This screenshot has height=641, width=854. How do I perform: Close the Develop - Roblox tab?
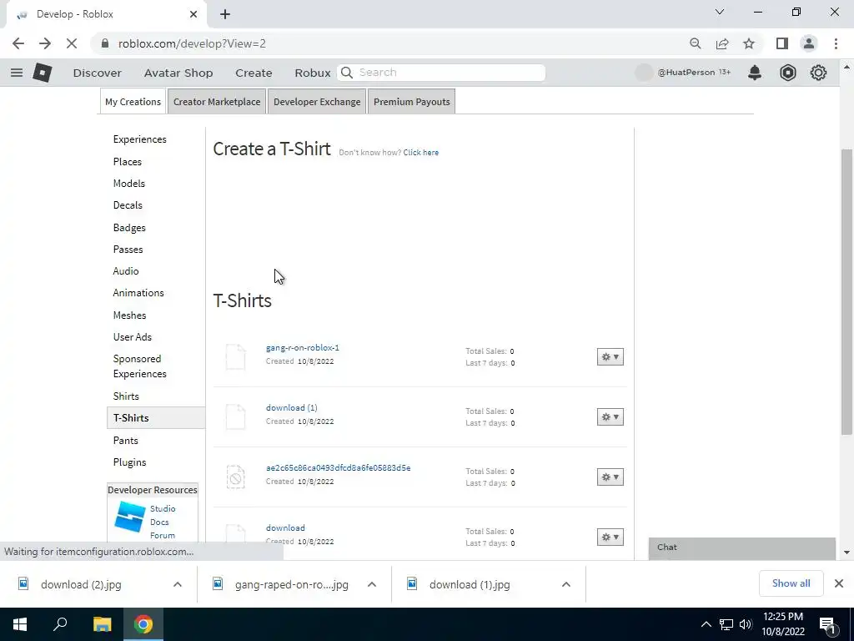click(x=193, y=14)
